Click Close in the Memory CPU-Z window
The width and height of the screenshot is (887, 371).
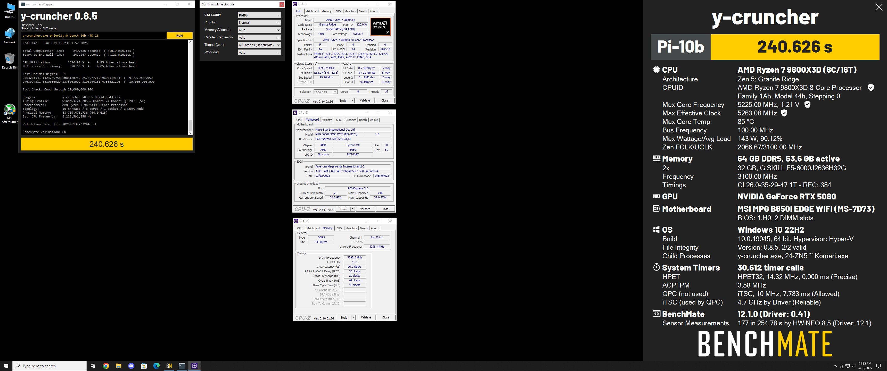click(386, 317)
